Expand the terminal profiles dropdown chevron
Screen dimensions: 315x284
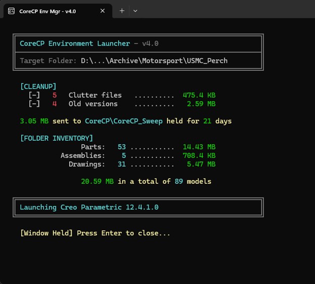135,11
